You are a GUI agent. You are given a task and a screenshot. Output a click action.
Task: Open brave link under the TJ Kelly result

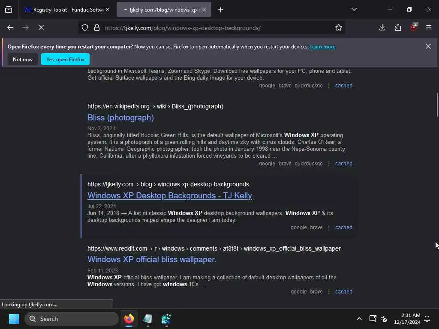(316, 227)
